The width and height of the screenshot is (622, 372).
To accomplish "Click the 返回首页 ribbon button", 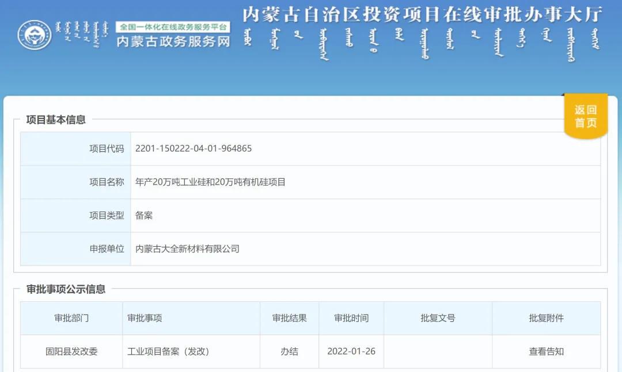I will pyautogui.click(x=585, y=116).
